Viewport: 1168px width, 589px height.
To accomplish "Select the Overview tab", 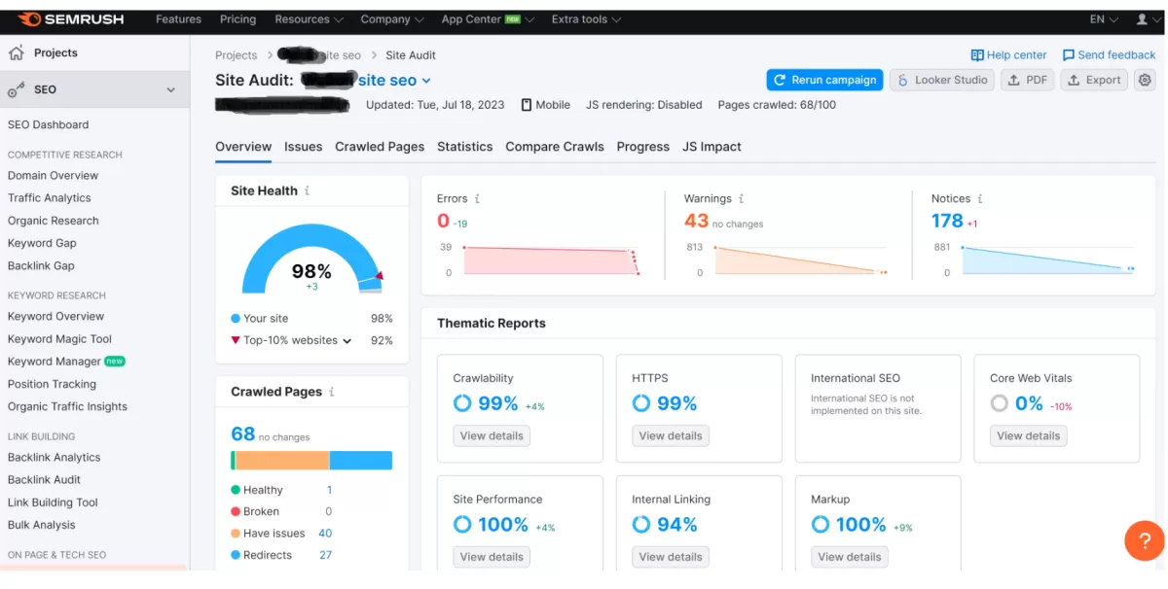I will (x=243, y=147).
